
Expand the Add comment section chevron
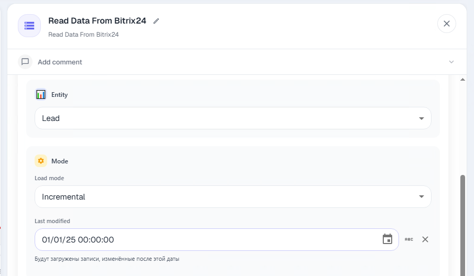click(x=451, y=62)
